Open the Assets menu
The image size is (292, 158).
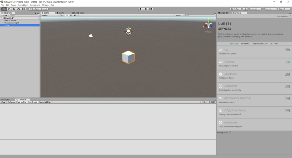click(14, 5)
